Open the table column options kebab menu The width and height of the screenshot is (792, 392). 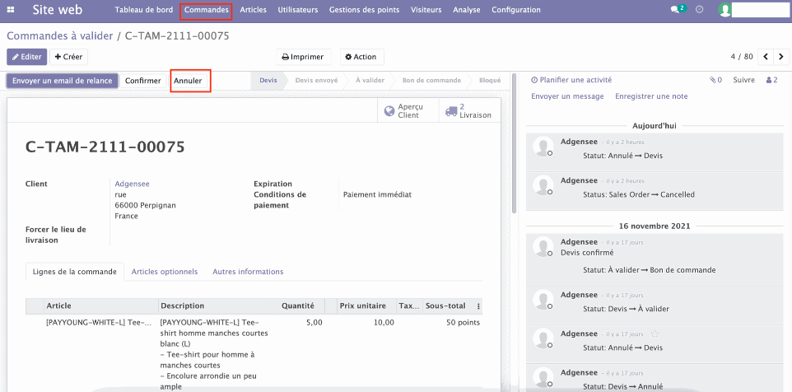coord(478,306)
